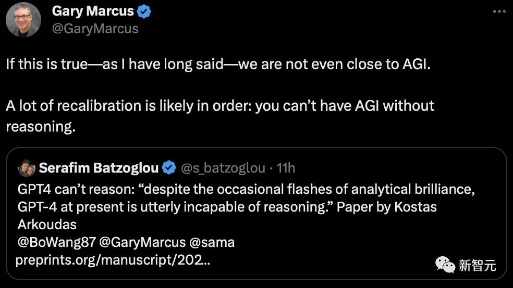This screenshot has height=288, width=513.
Task: Open Serafim Batzoglou's small avatar
Action: [x=26, y=168]
